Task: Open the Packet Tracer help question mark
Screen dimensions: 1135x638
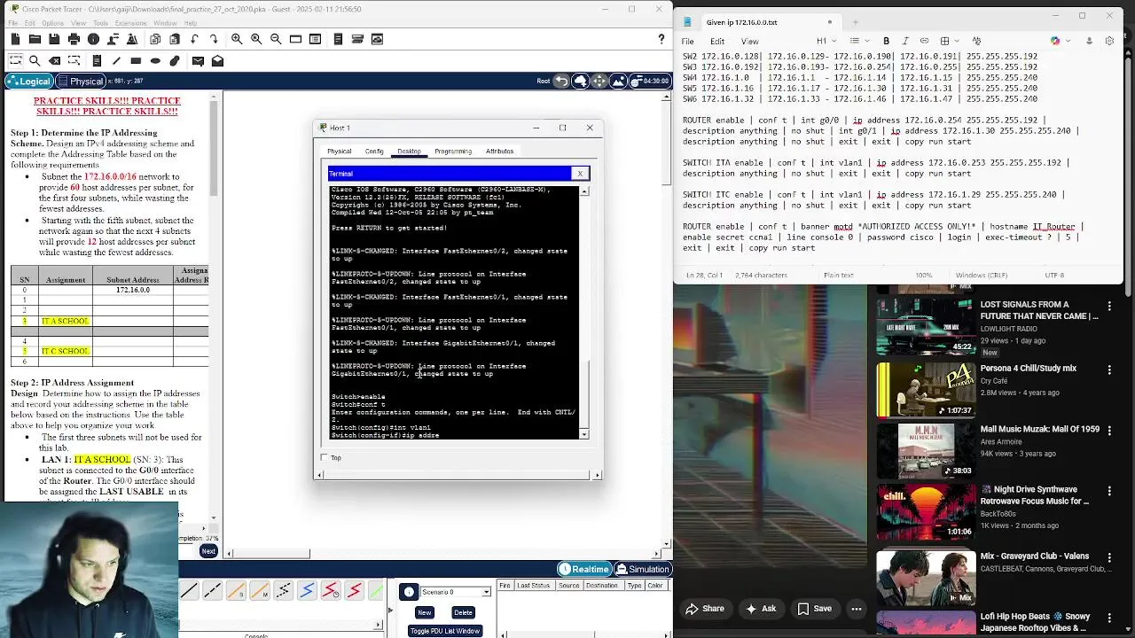Action: [x=661, y=39]
